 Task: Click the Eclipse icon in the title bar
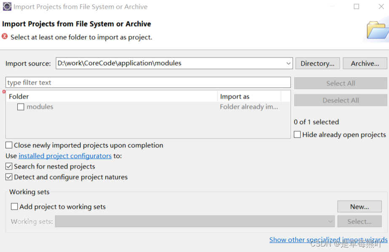click(x=7, y=7)
